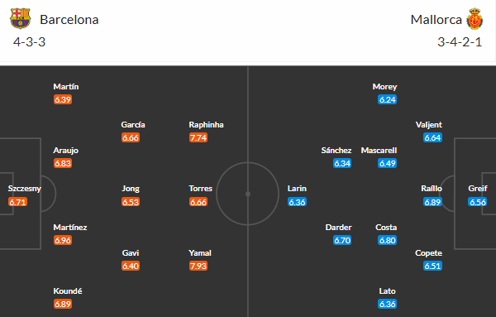496x317 pixels.
Task: Click player name Darder
Action: 338,227
